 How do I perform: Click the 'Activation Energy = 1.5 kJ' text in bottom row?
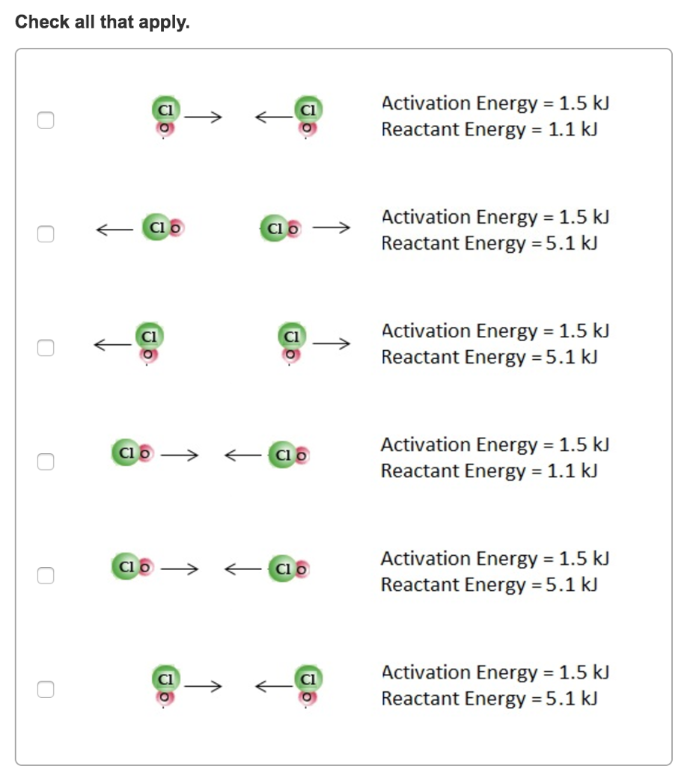pyautogui.click(x=495, y=672)
